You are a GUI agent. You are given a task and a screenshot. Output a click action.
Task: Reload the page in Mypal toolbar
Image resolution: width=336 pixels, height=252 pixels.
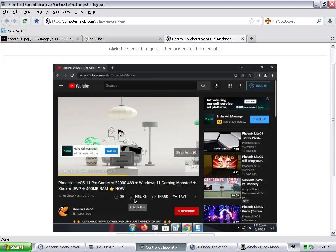click(25, 21)
